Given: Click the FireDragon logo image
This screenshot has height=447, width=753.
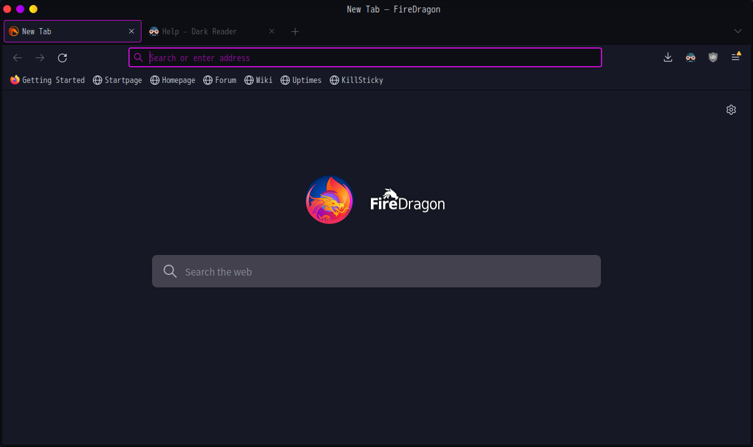Looking at the screenshot, I should click(x=330, y=199).
